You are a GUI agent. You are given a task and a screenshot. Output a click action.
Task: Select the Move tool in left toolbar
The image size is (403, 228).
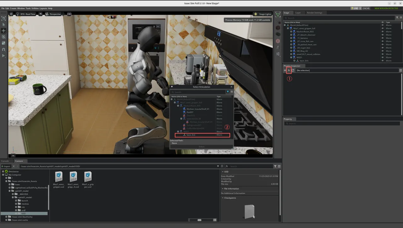[x=3, y=31]
